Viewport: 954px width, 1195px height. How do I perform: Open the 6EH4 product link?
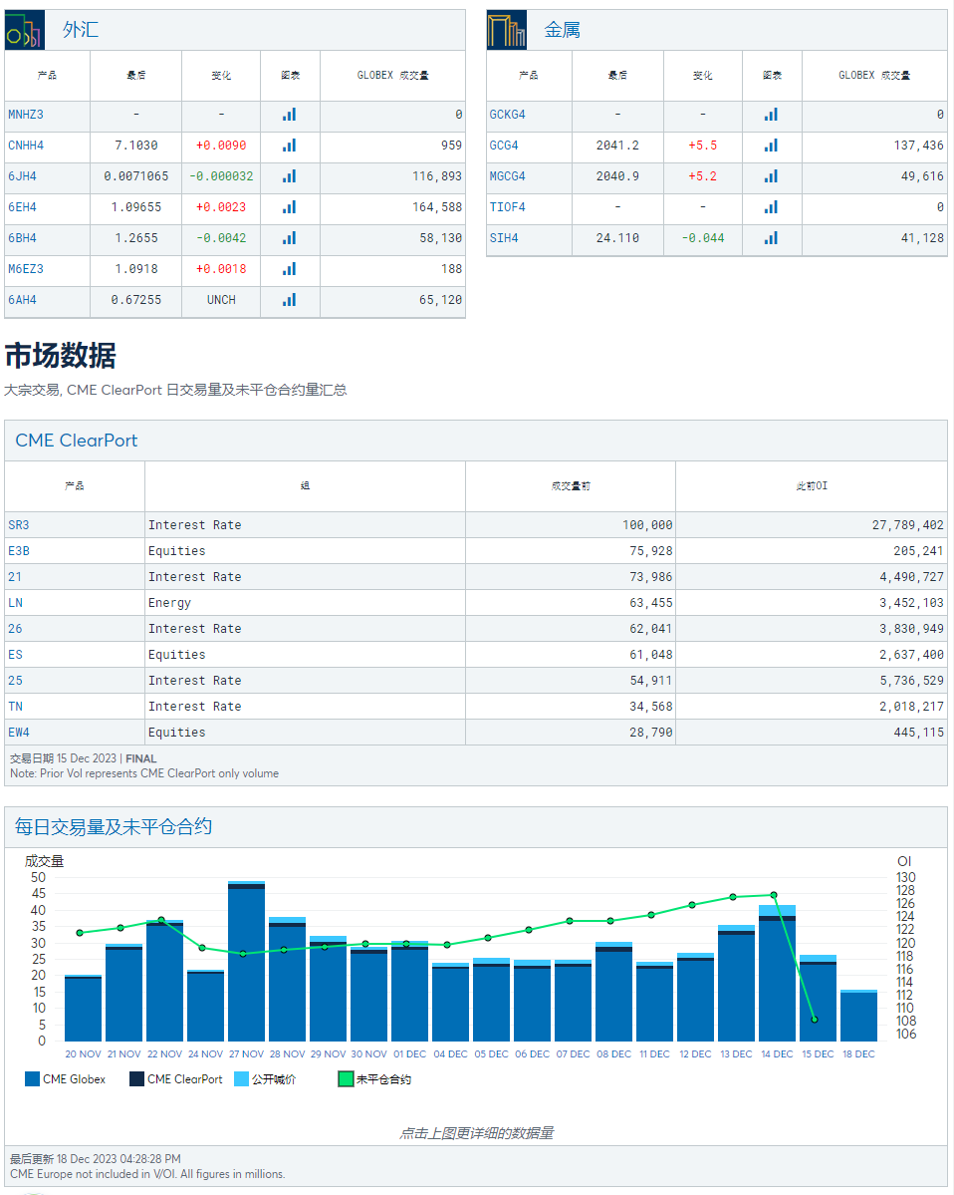22,207
